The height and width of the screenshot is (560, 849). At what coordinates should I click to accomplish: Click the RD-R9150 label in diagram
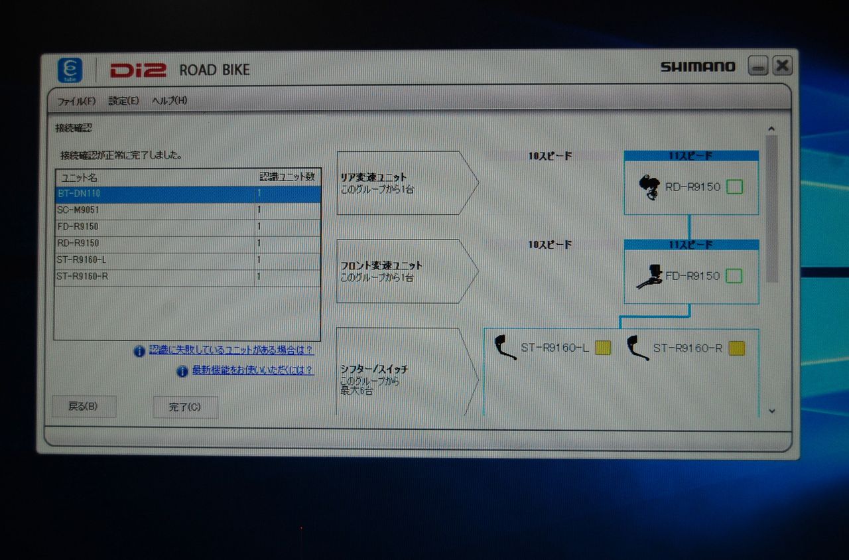click(x=692, y=187)
